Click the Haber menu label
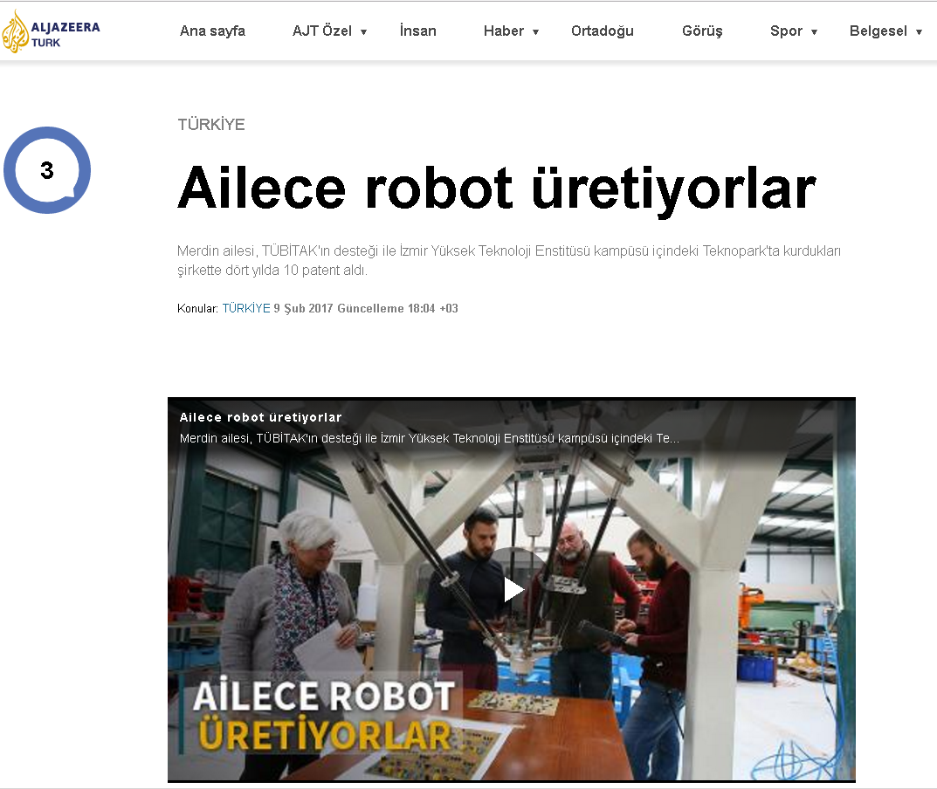Screen dimensions: 937x789 coord(503,31)
